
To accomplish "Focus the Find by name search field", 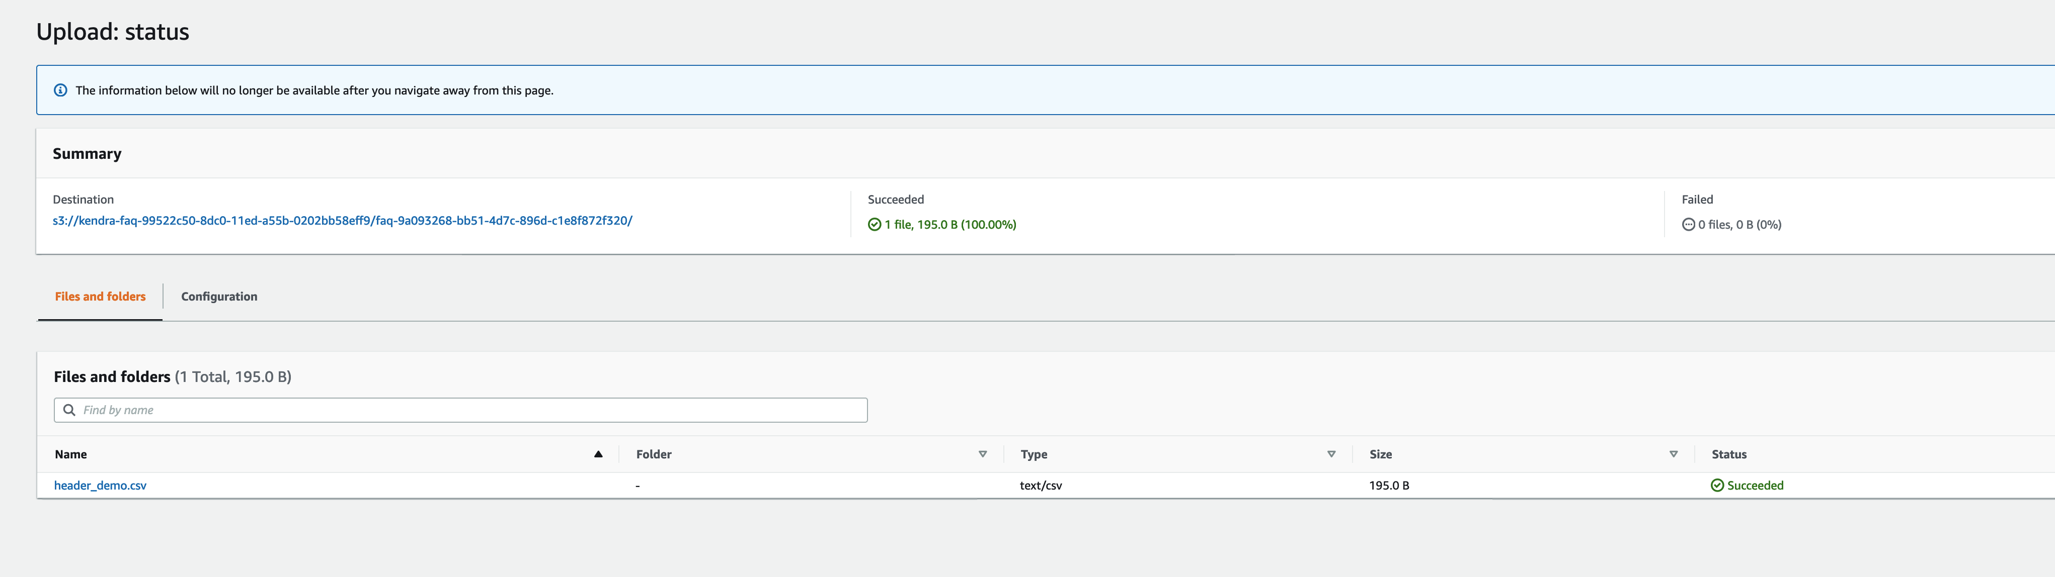I will 470,410.
